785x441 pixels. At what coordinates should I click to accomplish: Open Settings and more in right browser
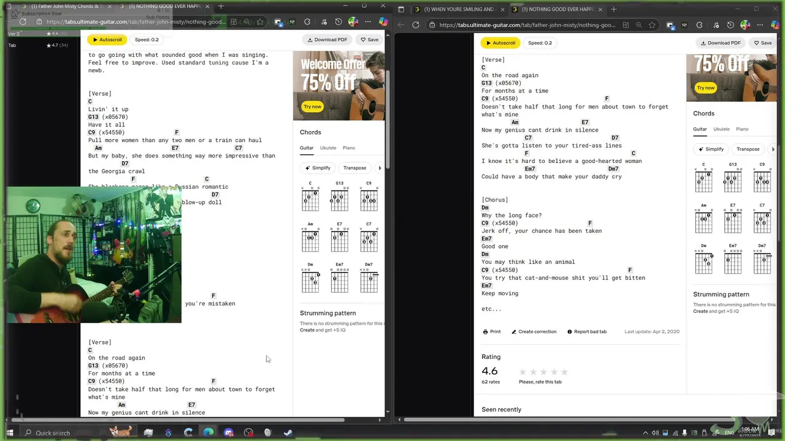coord(760,25)
